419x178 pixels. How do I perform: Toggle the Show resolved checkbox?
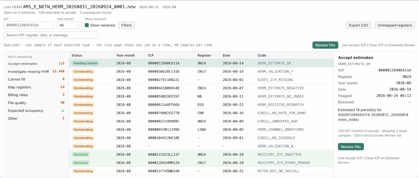pos(87,25)
